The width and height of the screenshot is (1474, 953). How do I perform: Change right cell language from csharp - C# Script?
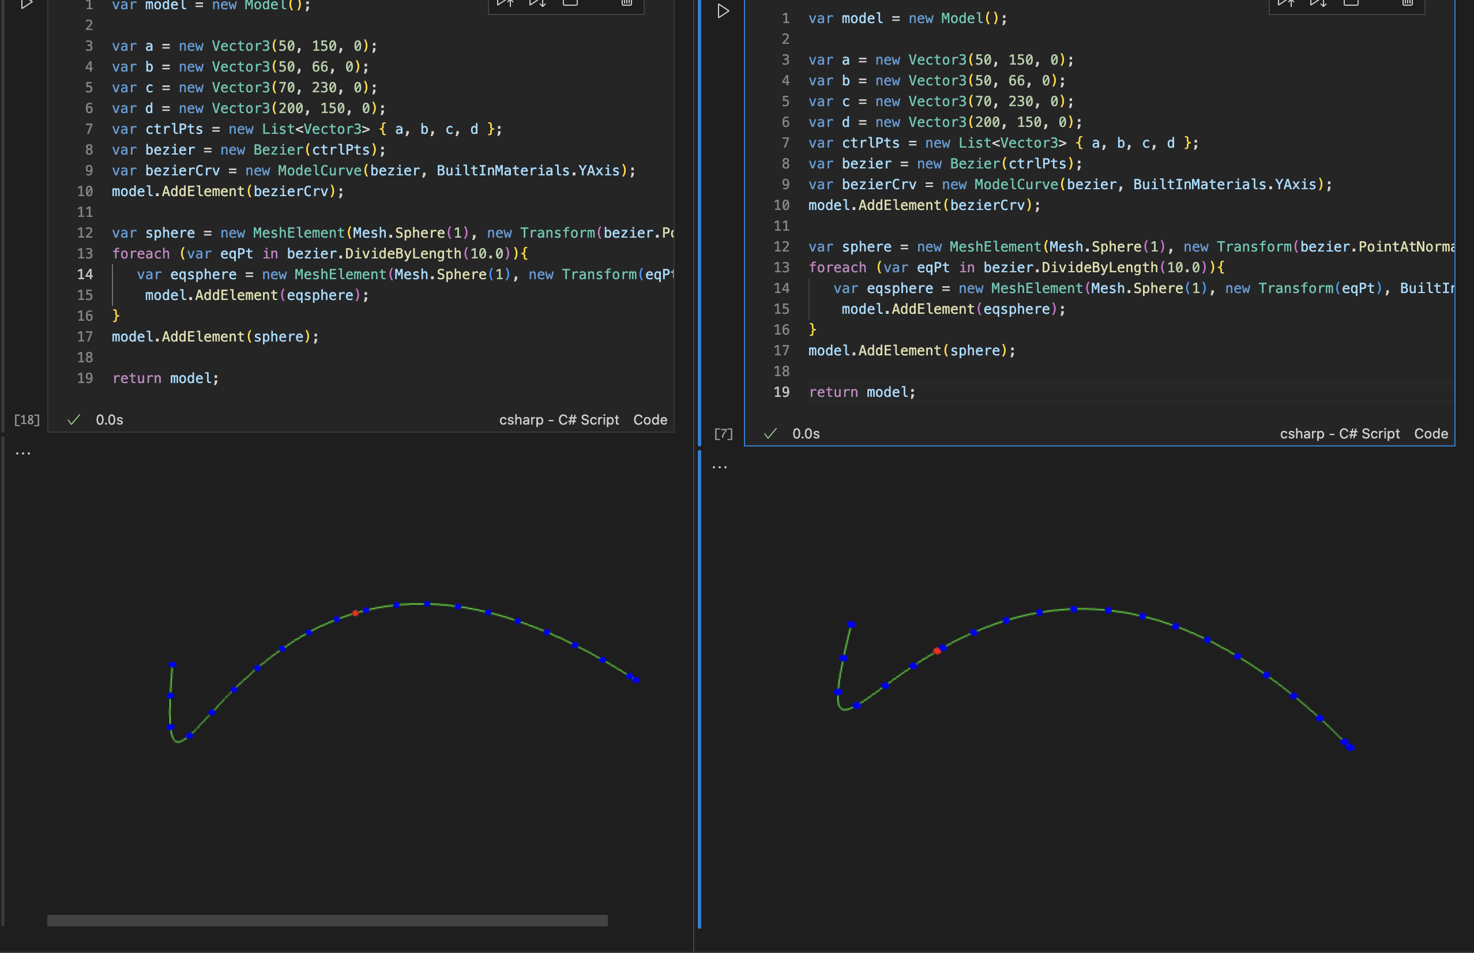tap(1339, 434)
